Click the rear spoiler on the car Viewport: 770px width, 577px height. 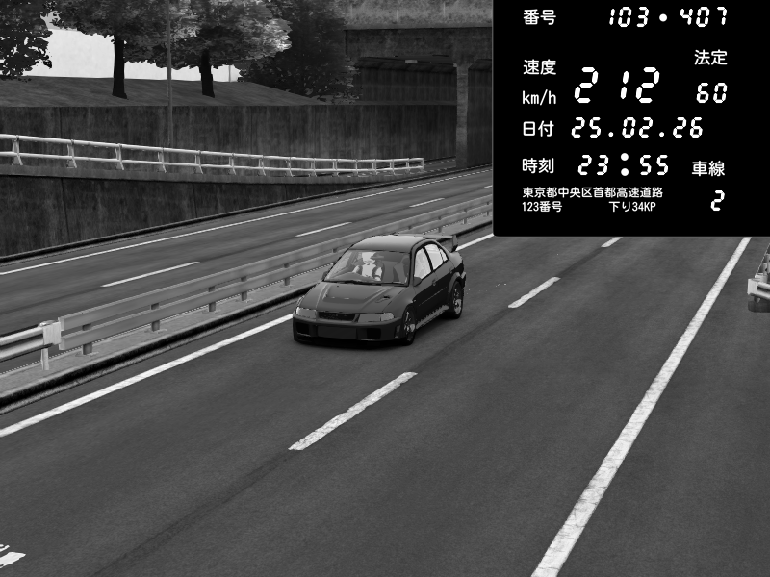(442, 240)
